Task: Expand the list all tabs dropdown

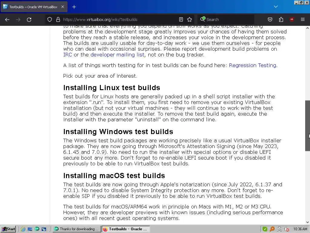Action: 276,7
